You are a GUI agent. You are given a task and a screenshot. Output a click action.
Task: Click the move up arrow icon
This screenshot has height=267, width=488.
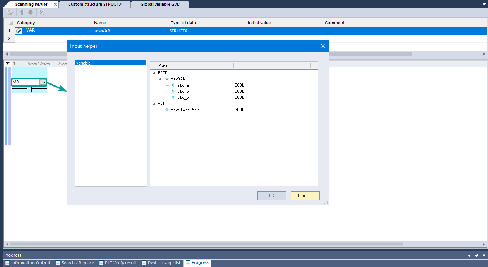click(x=22, y=12)
